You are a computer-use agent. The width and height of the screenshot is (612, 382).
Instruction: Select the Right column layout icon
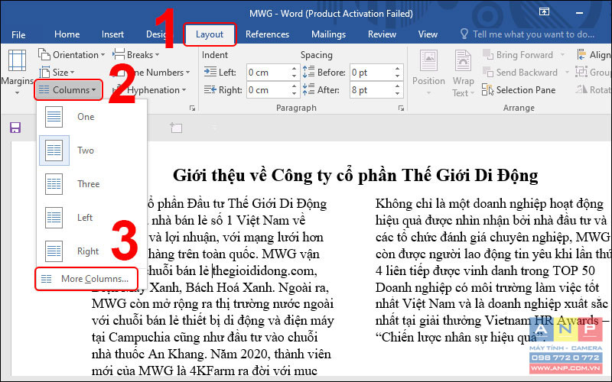point(54,251)
